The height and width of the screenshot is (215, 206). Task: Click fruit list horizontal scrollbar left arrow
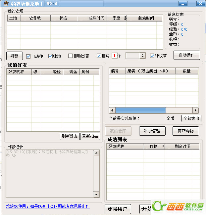[112, 110]
